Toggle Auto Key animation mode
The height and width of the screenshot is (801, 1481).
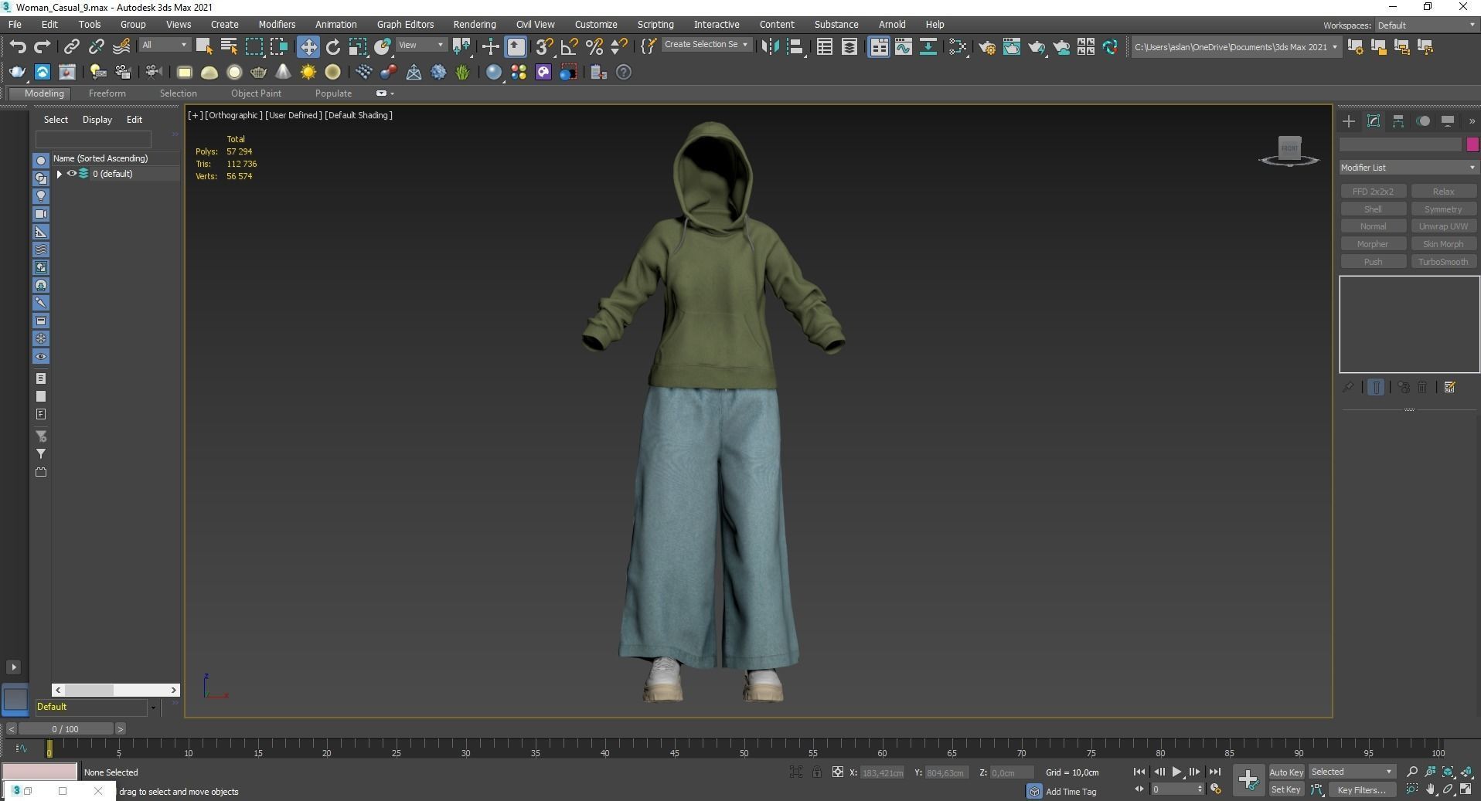click(1286, 772)
